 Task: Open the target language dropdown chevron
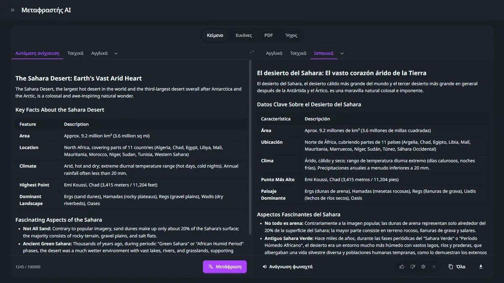(x=342, y=54)
